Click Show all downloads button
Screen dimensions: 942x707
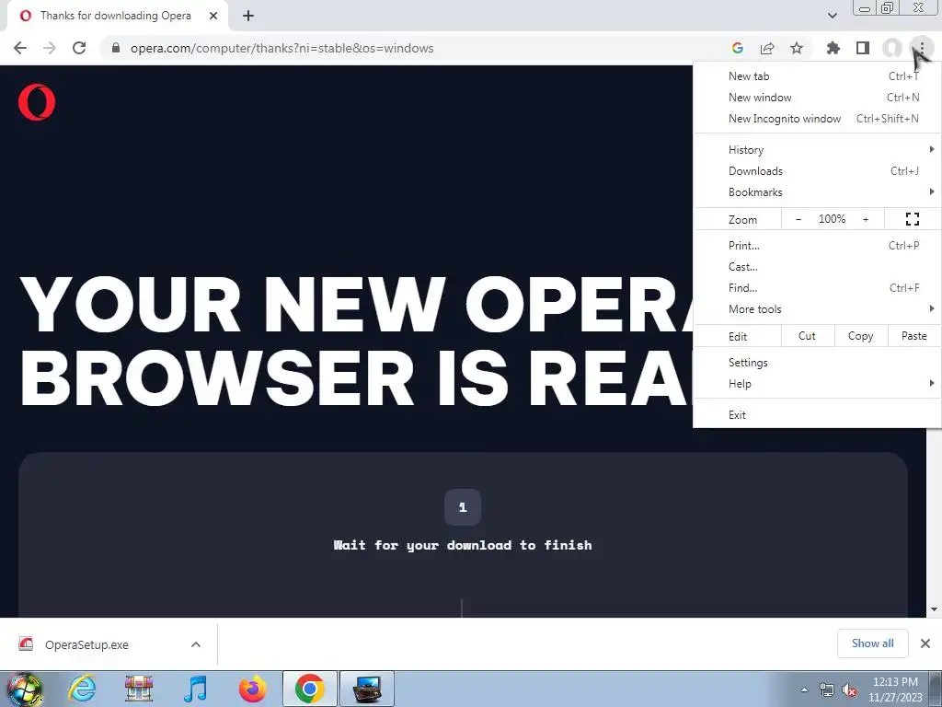tap(872, 643)
